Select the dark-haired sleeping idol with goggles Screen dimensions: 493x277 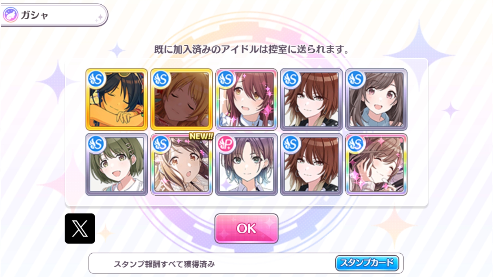point(117,100)
